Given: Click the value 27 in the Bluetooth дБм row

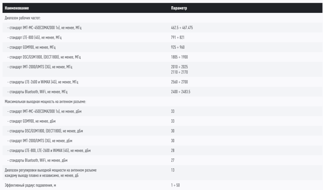Looking at the screenshot, I should (x=173, y=160).
